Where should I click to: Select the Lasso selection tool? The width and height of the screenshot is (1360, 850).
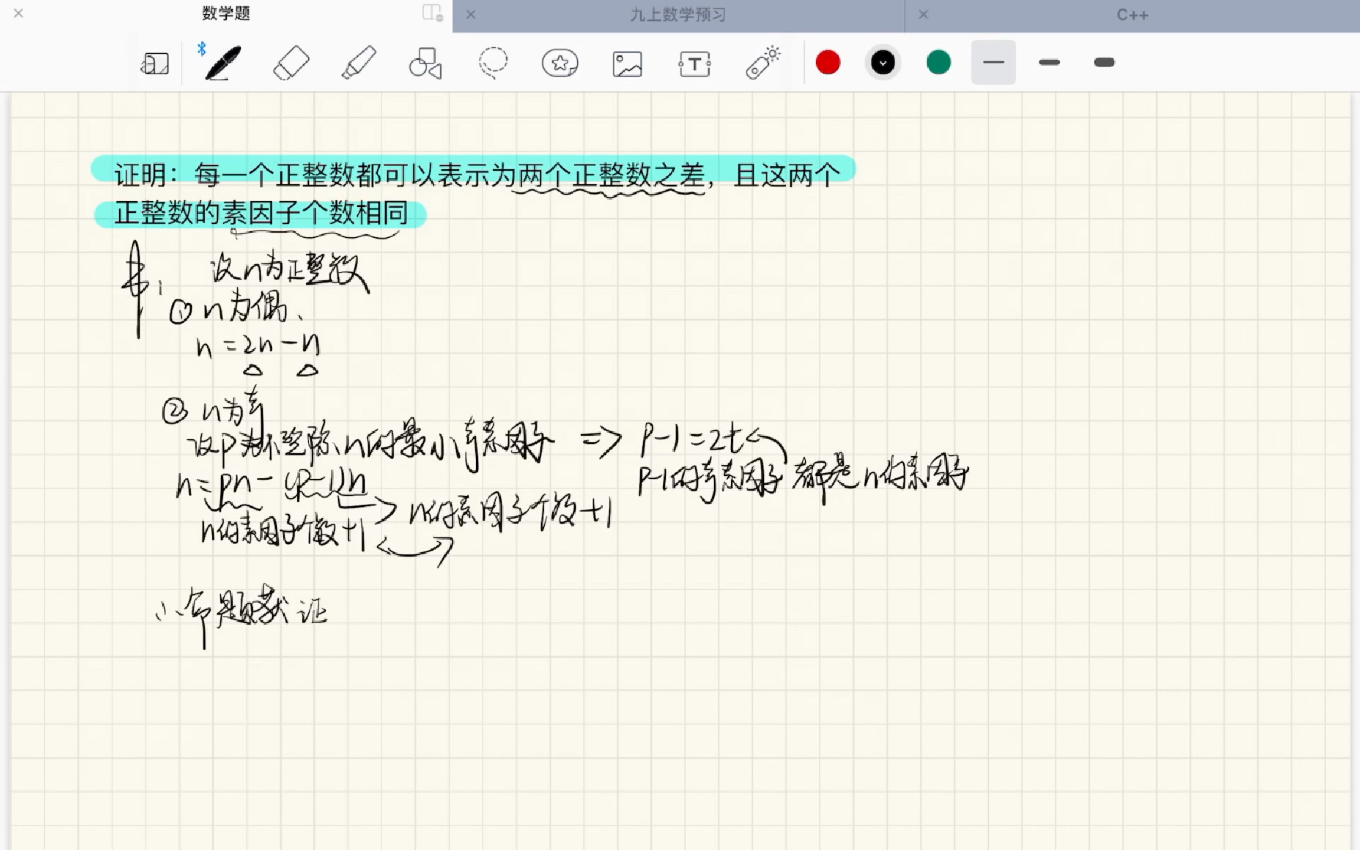click(492, 62)
